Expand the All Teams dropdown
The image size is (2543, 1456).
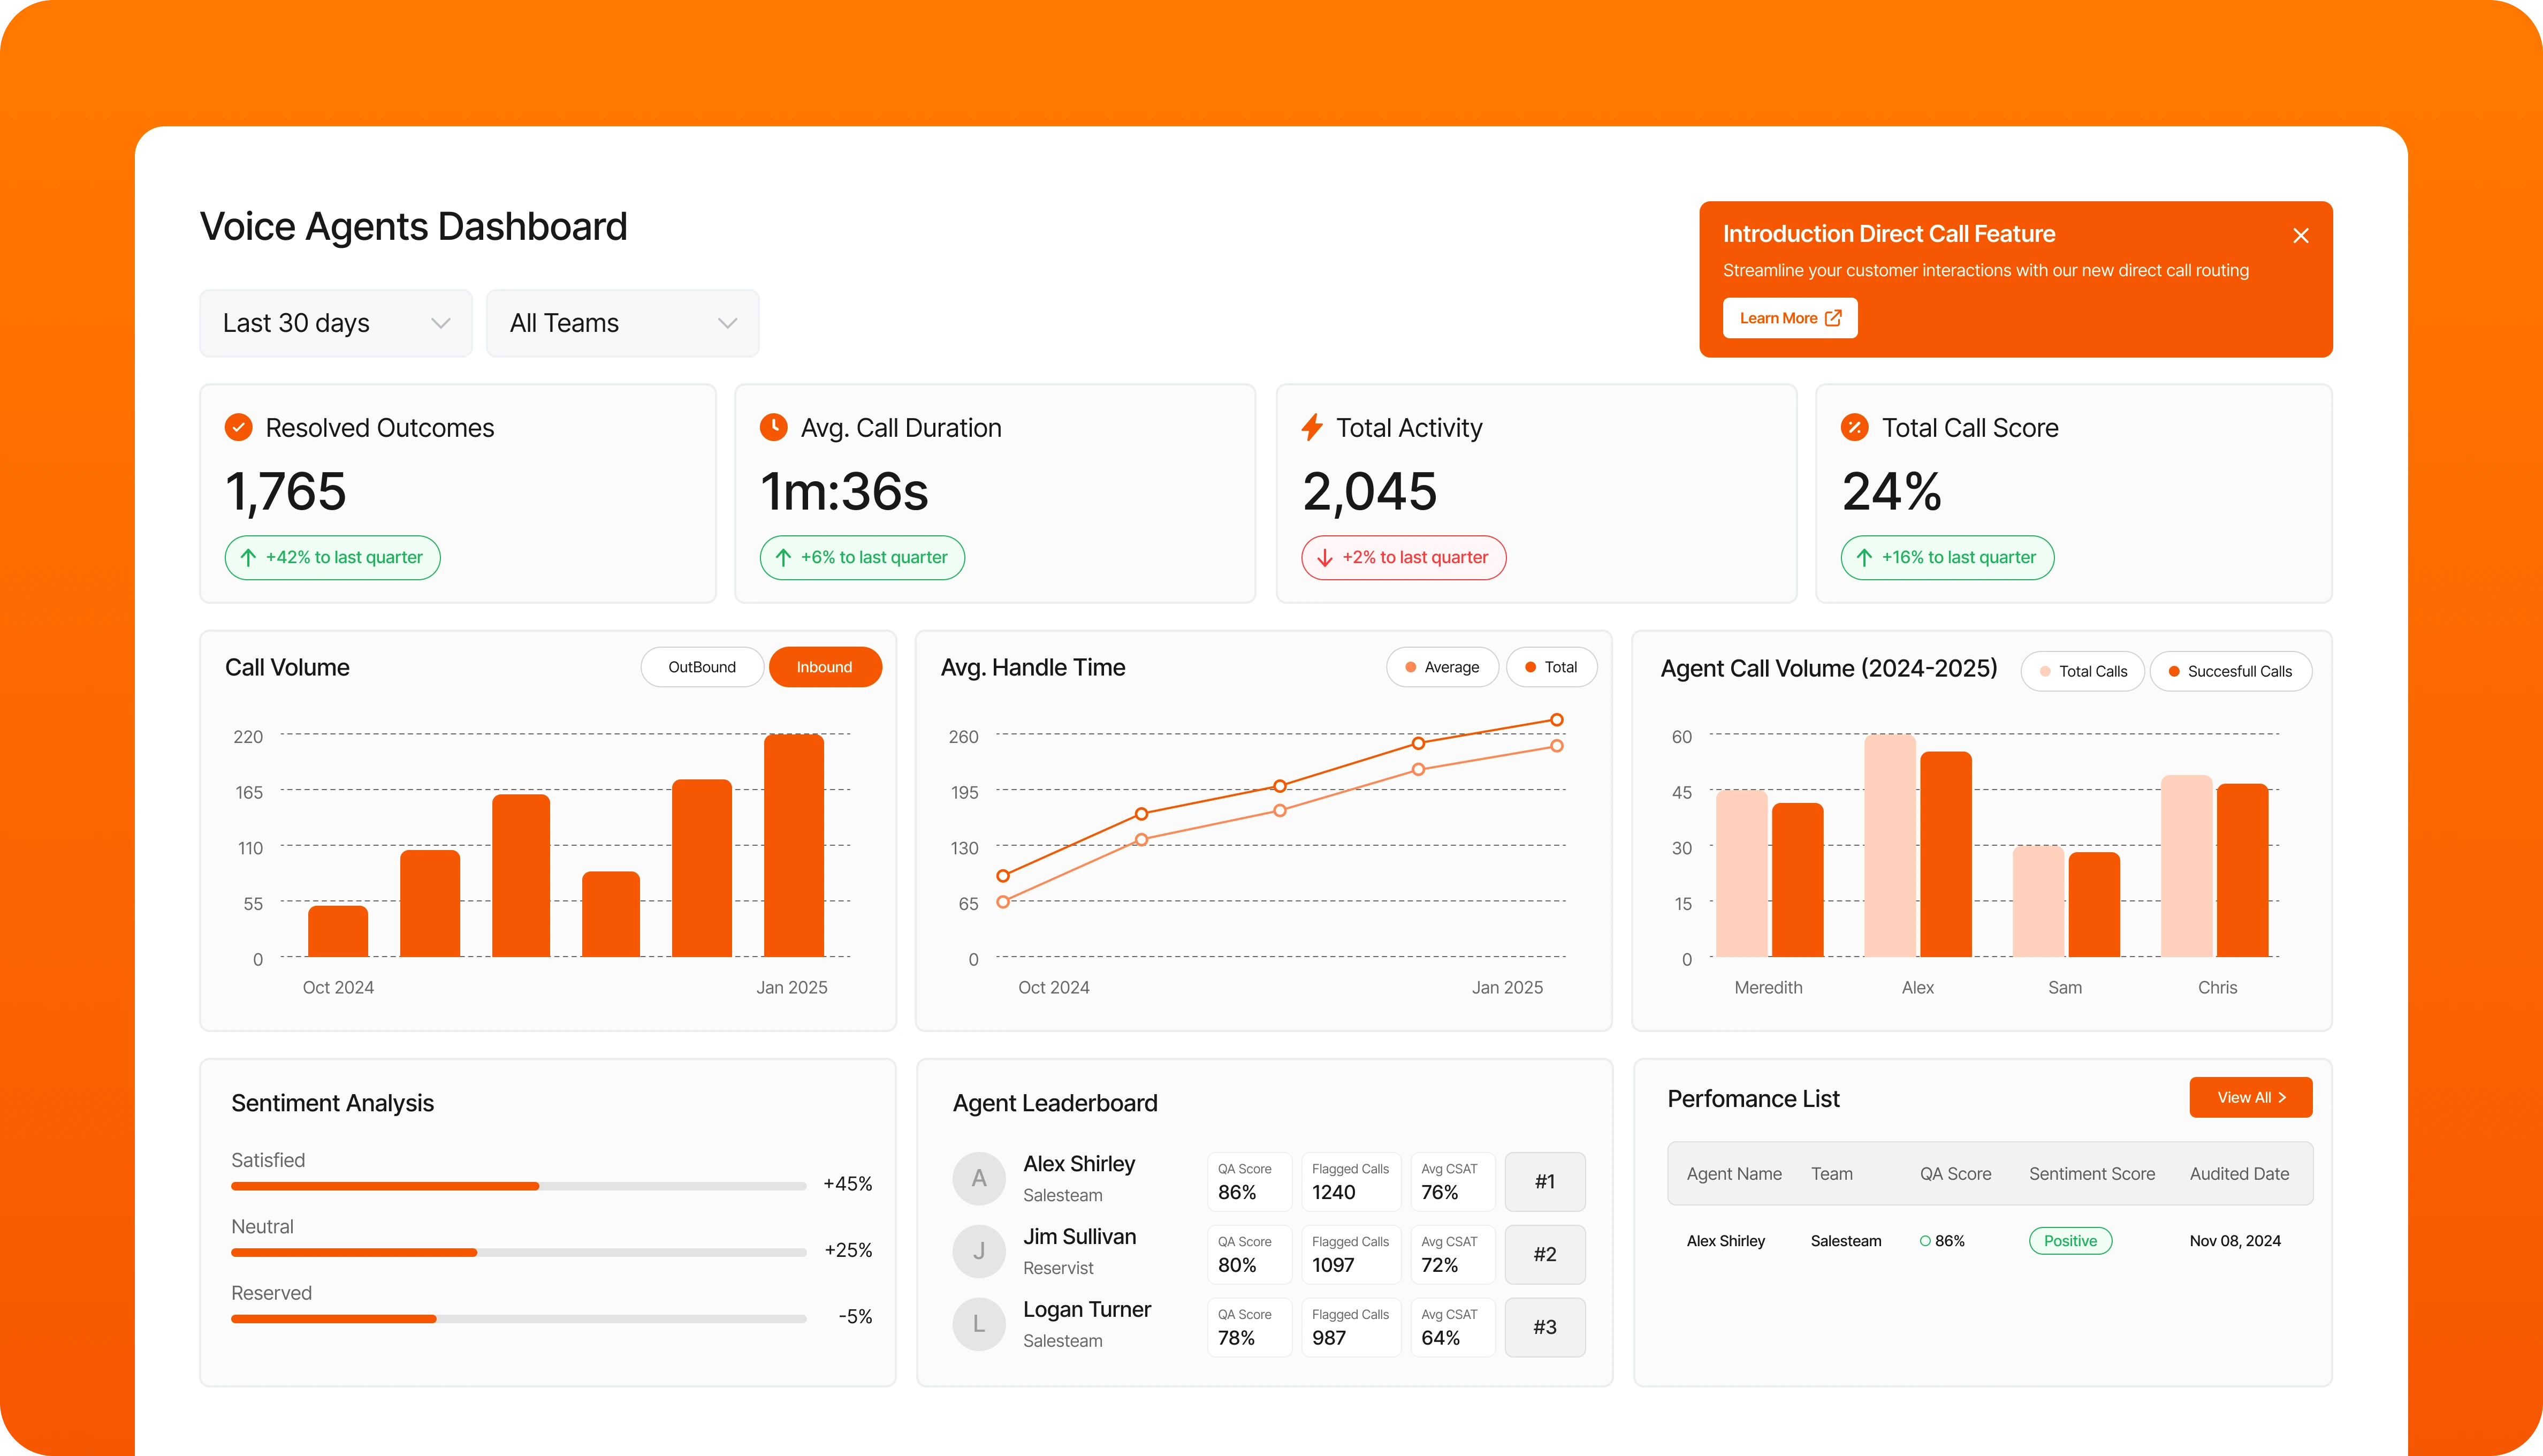pyautogui.click(x=622, y=323)
